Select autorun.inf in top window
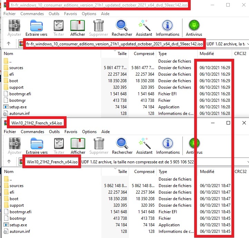This screenshot has width=249, height=238. tap(17, 113)
